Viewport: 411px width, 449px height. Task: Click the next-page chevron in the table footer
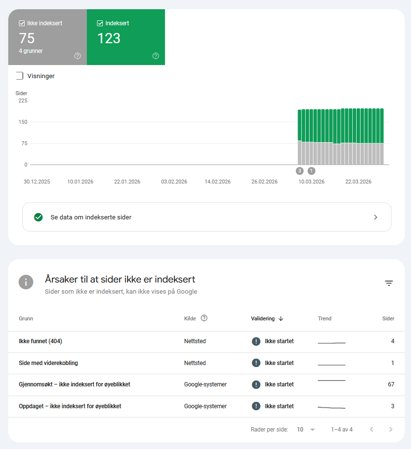[x=391, y=429]
